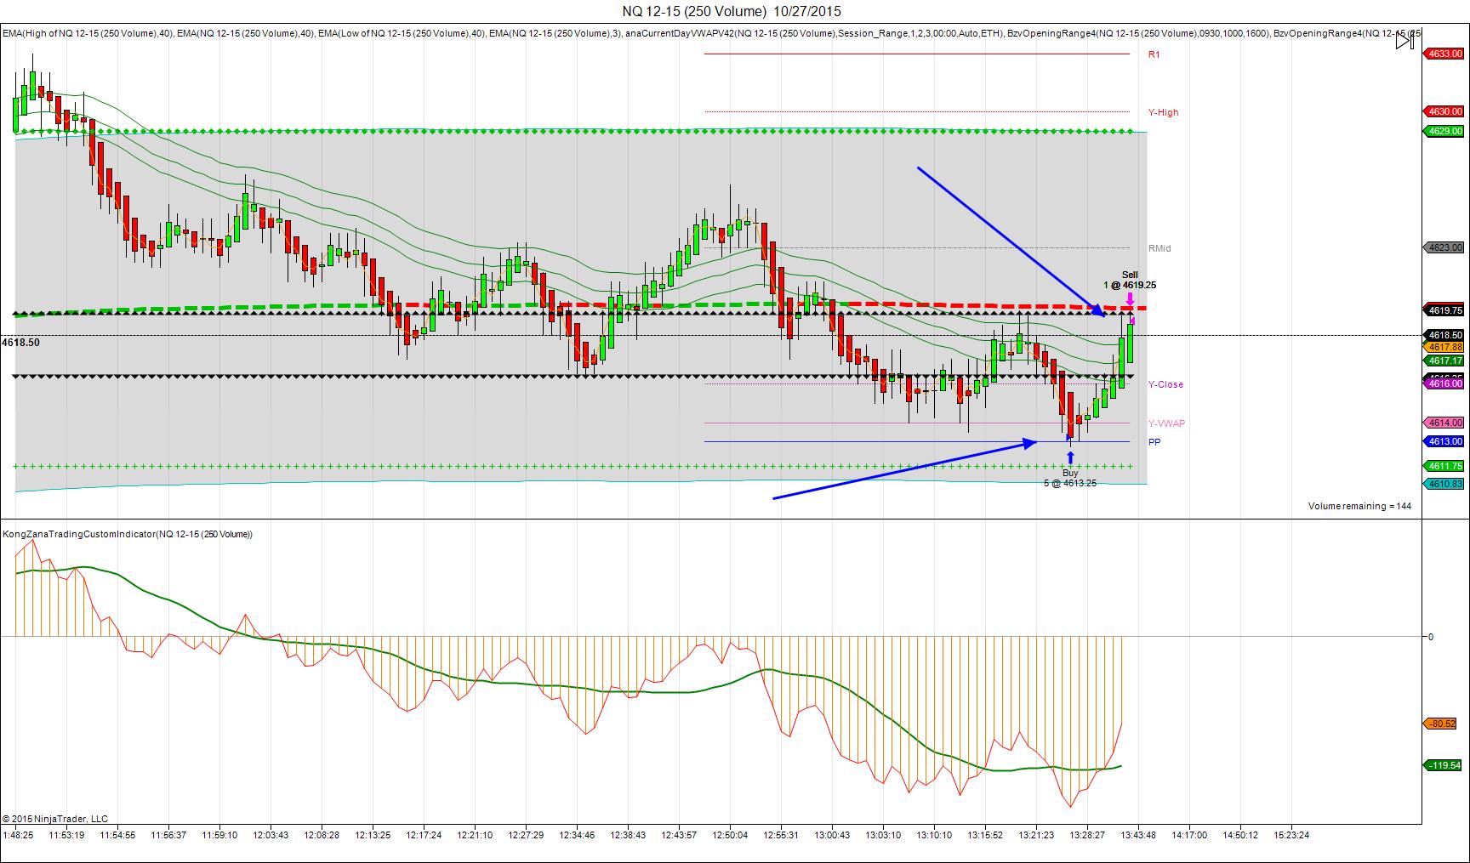Select the Buy execution arrow marker
This screenshot has height=863, width=1470.
1070,457
